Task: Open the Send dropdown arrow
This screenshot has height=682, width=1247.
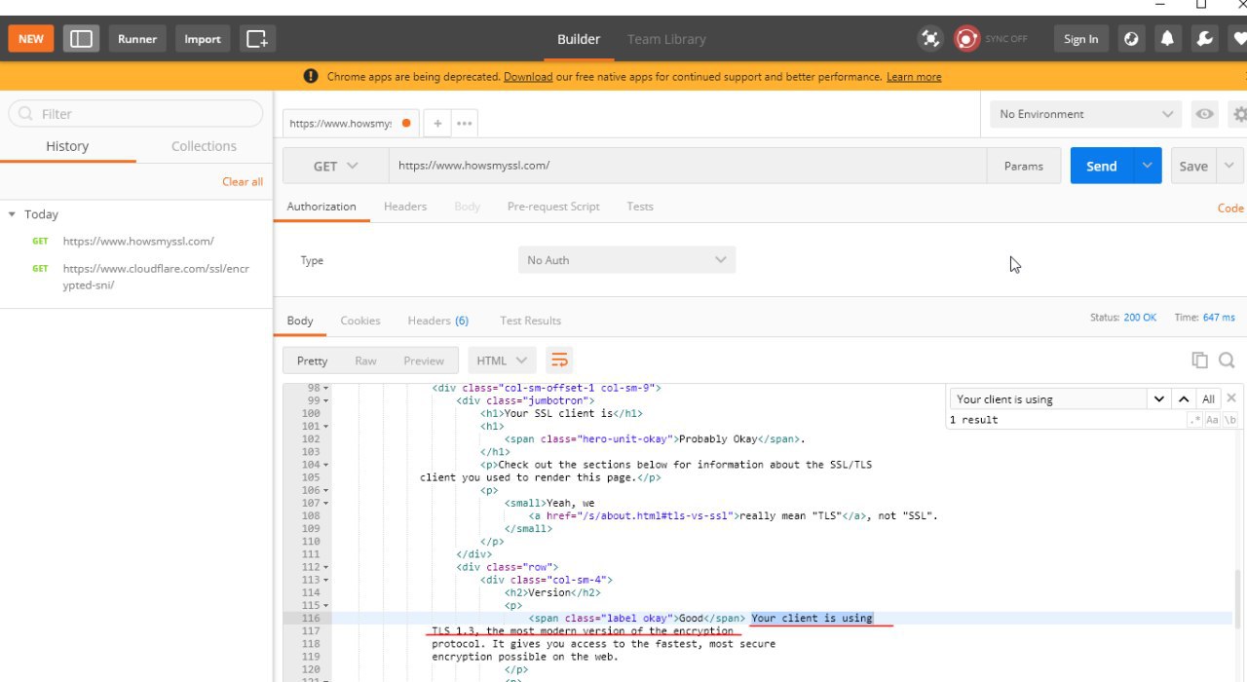Action: coord(1148,166)
